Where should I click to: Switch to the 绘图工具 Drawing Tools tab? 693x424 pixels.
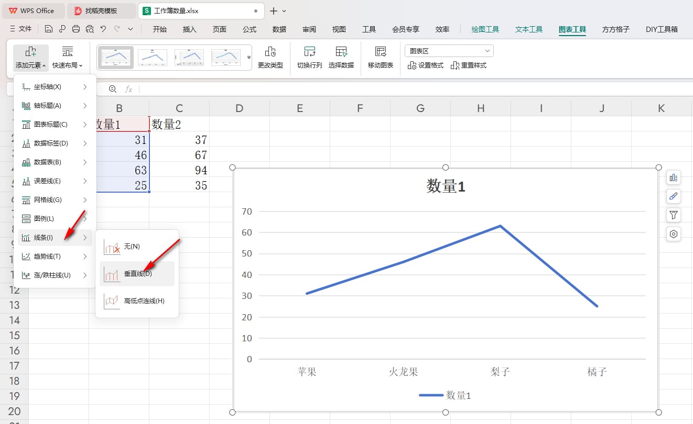485,29
